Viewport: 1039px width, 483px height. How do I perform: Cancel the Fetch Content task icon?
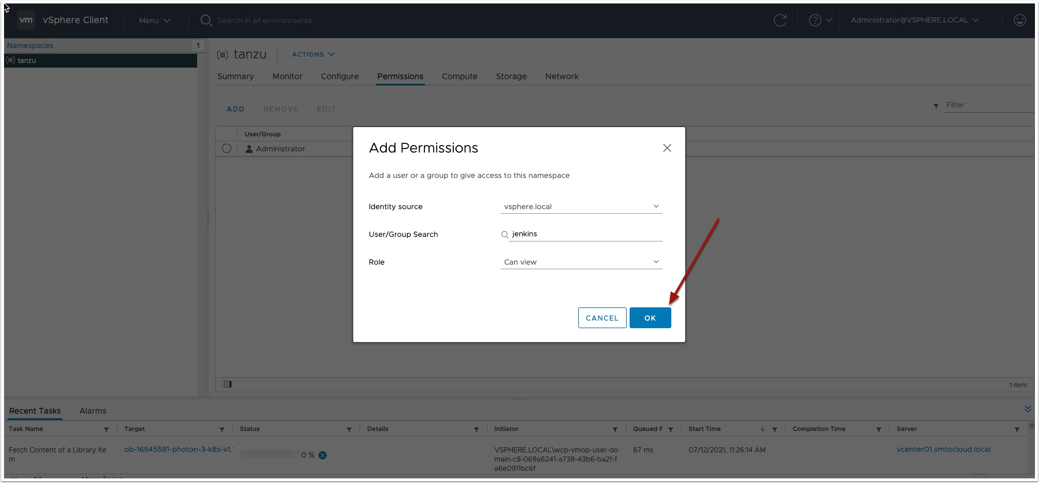pos(323,455)
